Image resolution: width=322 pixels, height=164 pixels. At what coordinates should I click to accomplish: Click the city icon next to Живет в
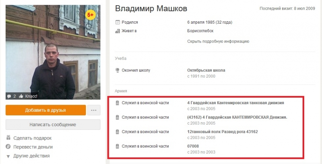click(118, 31)
